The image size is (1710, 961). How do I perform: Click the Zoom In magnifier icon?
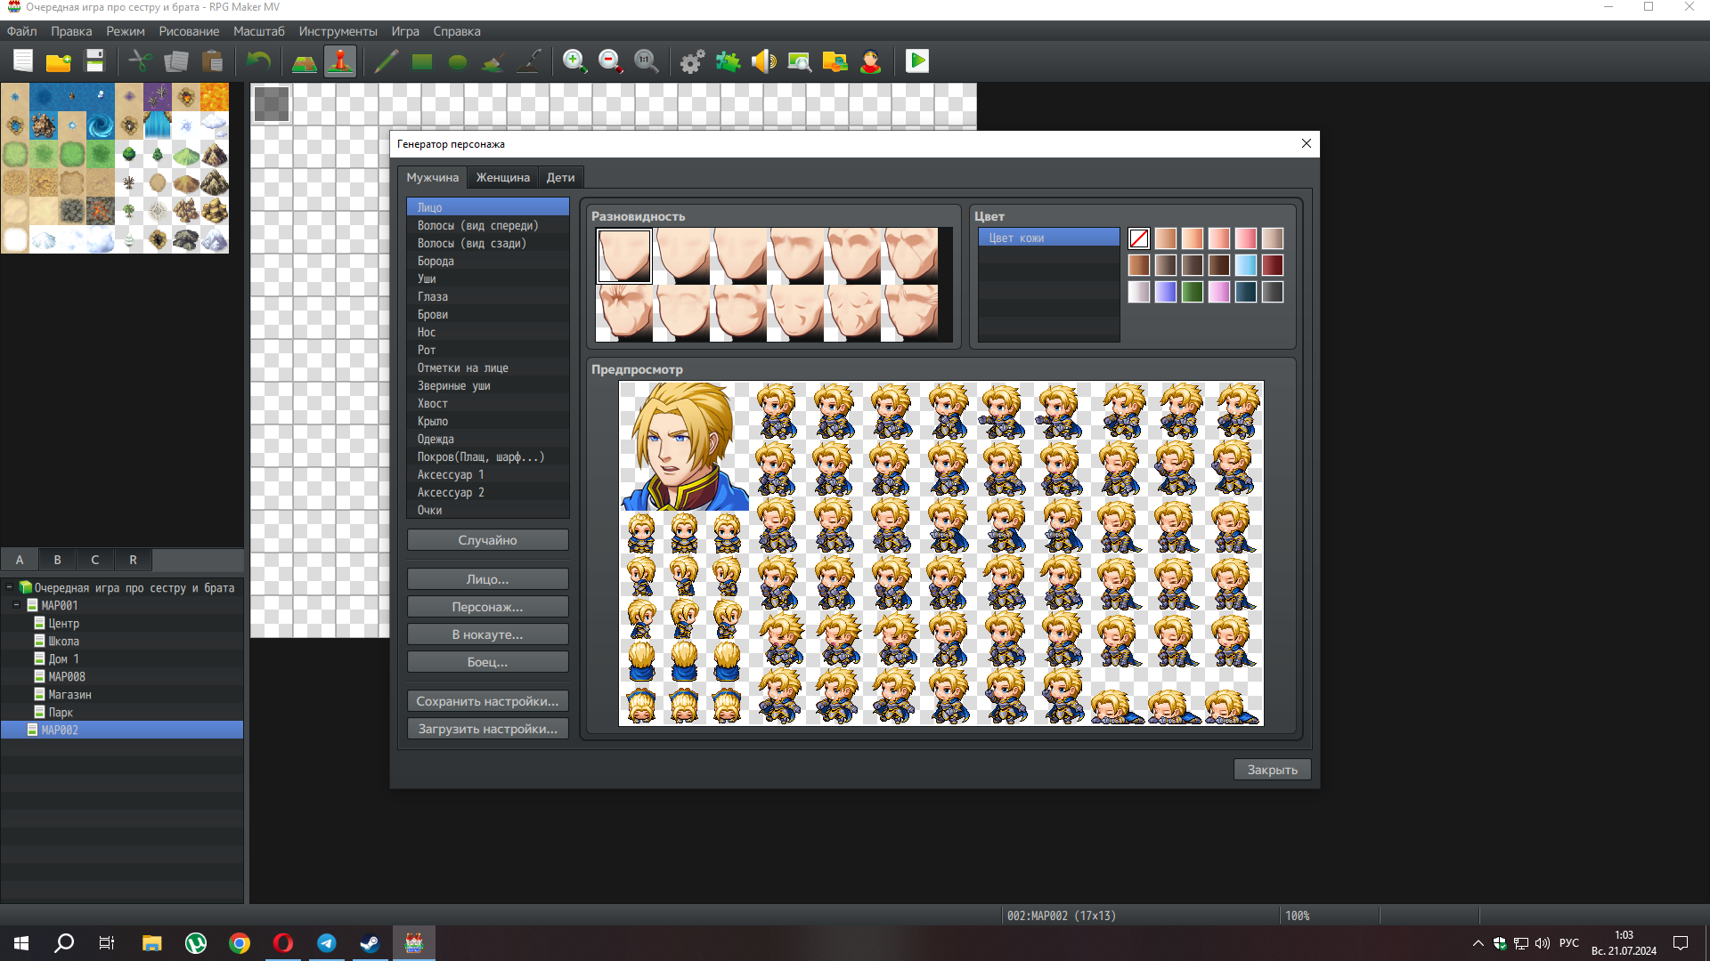pos(574,61)
